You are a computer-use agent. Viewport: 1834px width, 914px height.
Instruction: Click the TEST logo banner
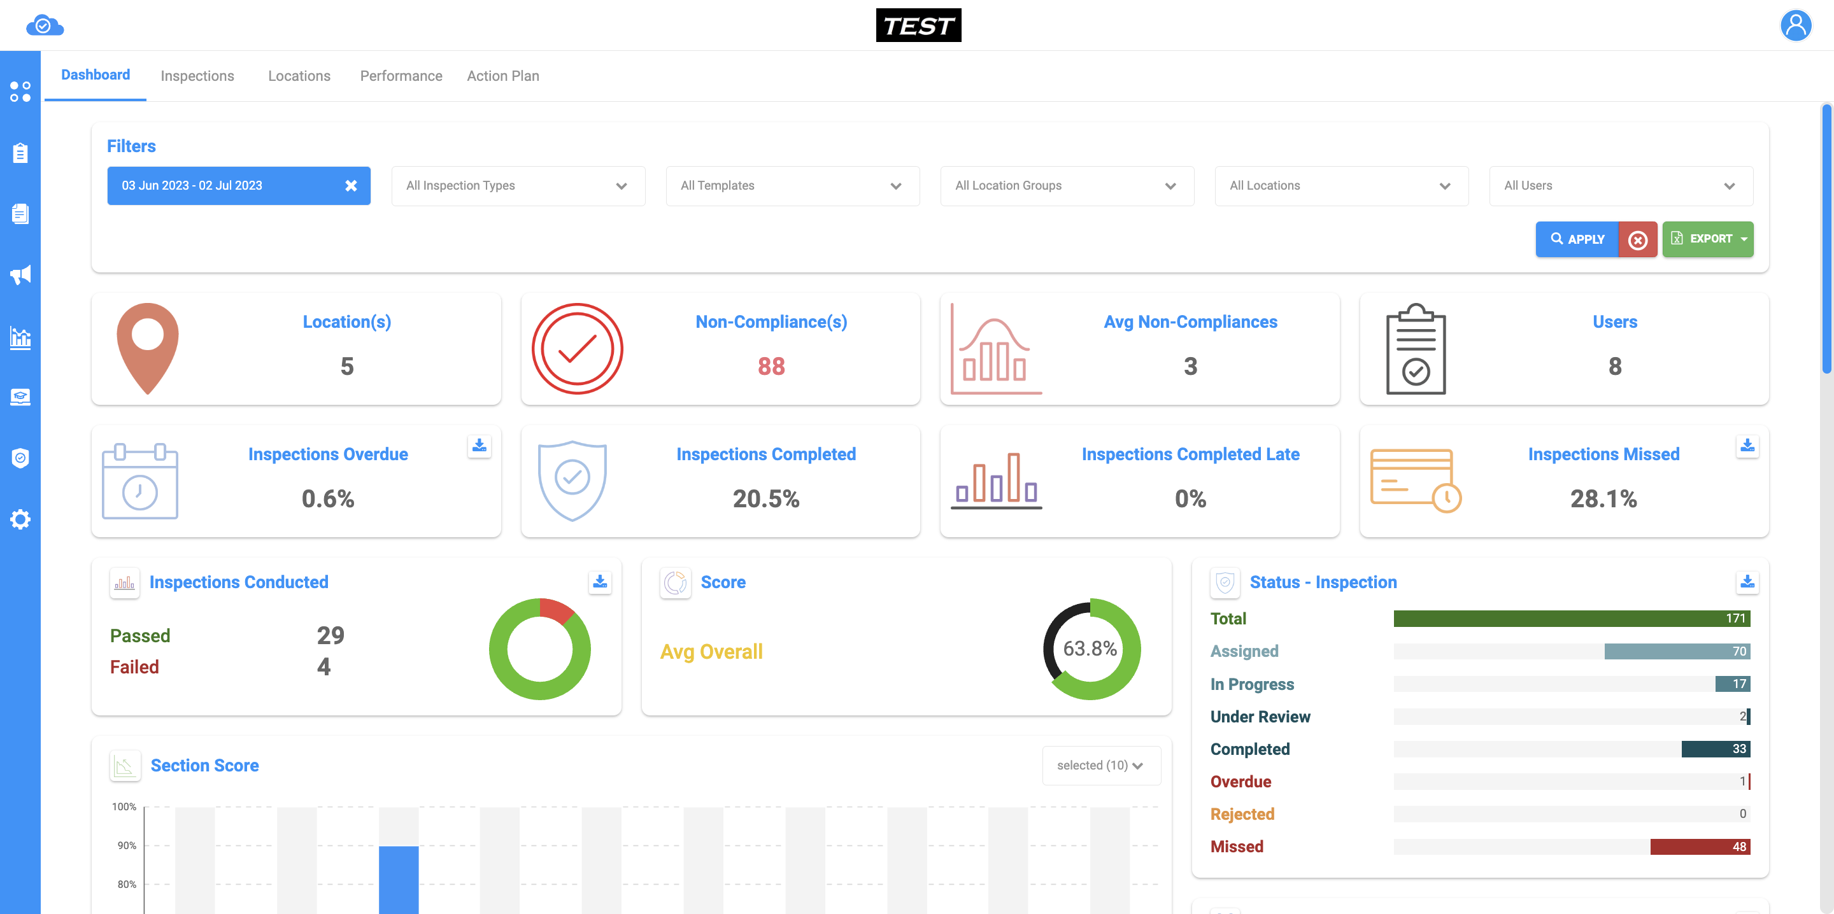pos(918,25)
